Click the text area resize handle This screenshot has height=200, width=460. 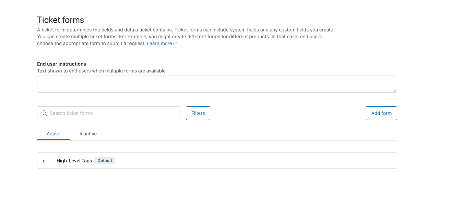click(x=395, y=91)
